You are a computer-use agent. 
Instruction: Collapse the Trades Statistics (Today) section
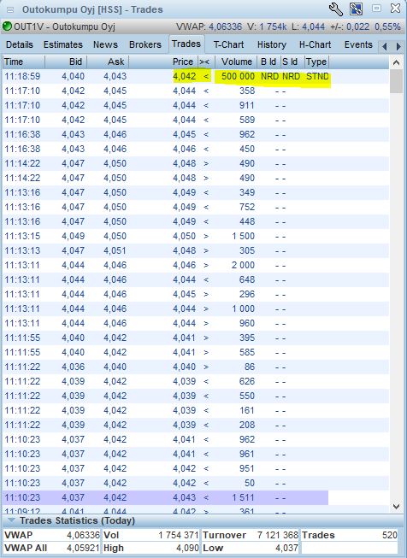[11, 520]
